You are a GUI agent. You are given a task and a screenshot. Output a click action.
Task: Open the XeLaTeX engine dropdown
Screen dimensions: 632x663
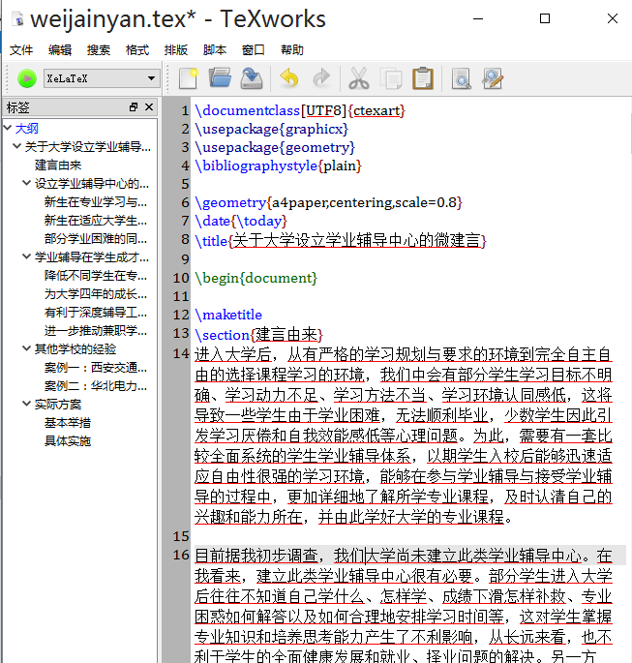coord(102,78)
